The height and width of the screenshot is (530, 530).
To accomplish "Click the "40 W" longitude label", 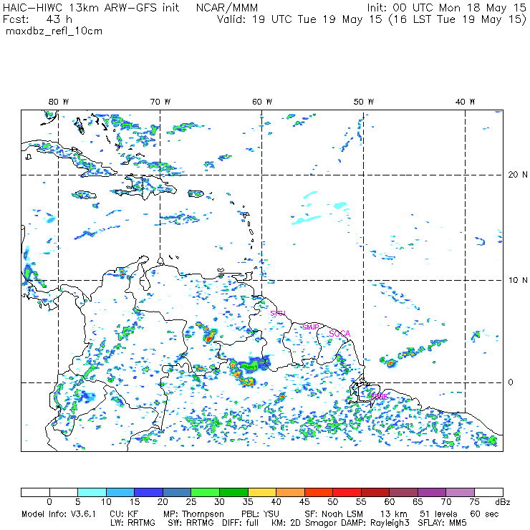I will point(465,102).
